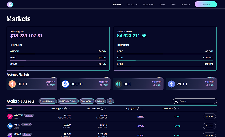Viewport: 225px width, 137px height.
Task: Open the Analytics nav tab
Action: [x=186, y=4]
